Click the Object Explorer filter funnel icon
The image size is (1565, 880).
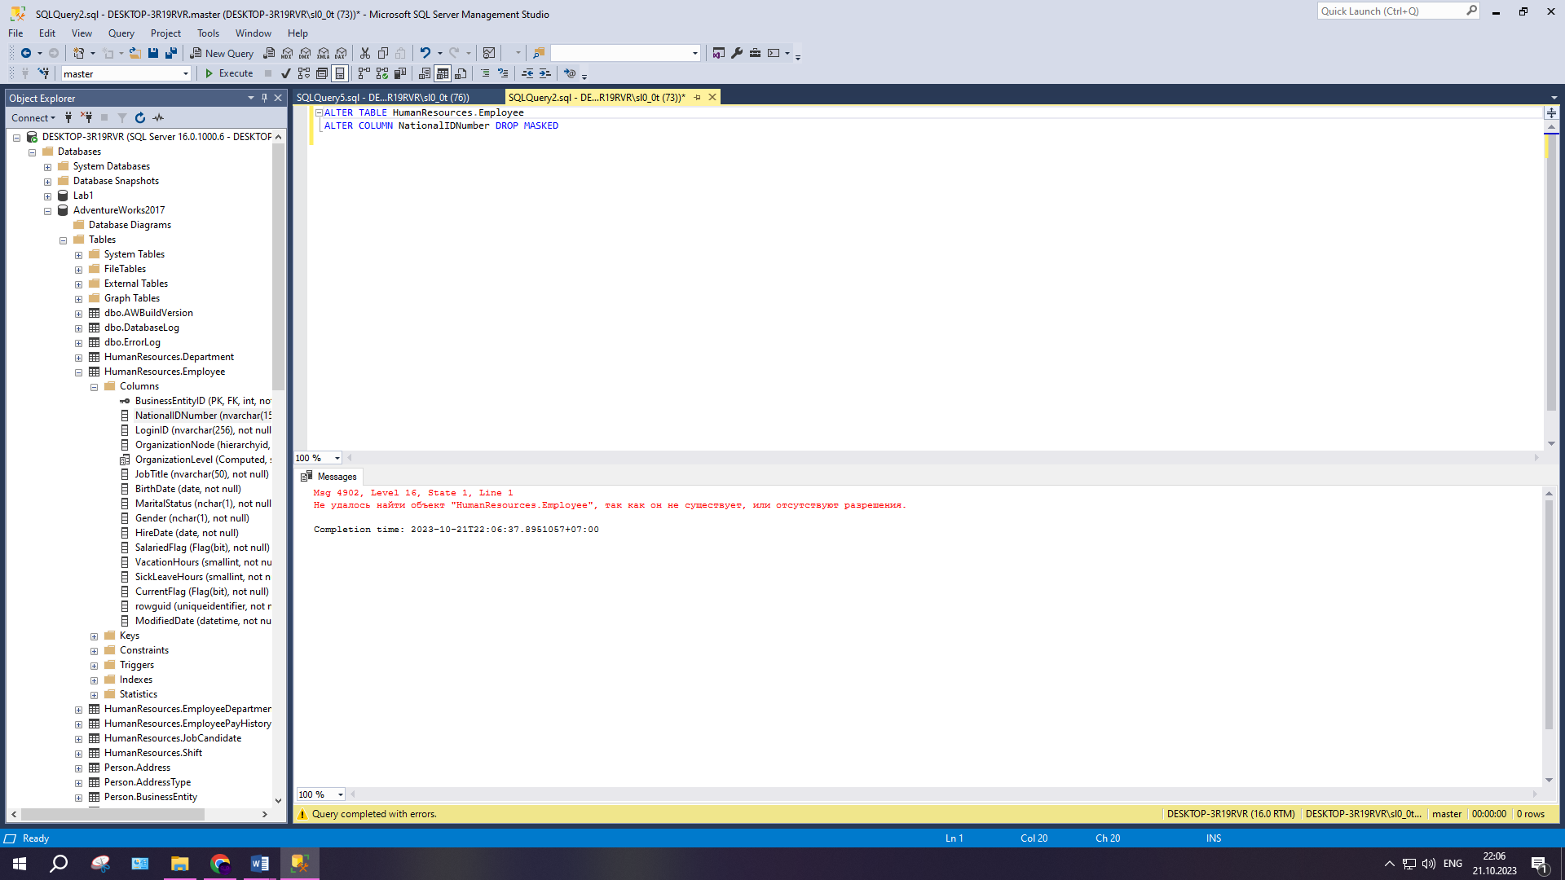tap(122, 118)
